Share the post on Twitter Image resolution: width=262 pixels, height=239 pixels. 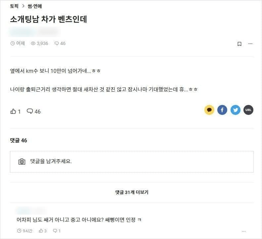(x=236, y=110)
